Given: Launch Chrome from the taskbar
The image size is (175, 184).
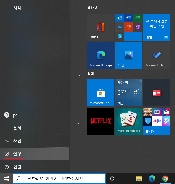Looking at the screenshot, I should [165, 179].
